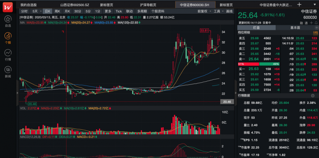
Task: Switch chart to 1分 period
Action: tap(98, 11)
